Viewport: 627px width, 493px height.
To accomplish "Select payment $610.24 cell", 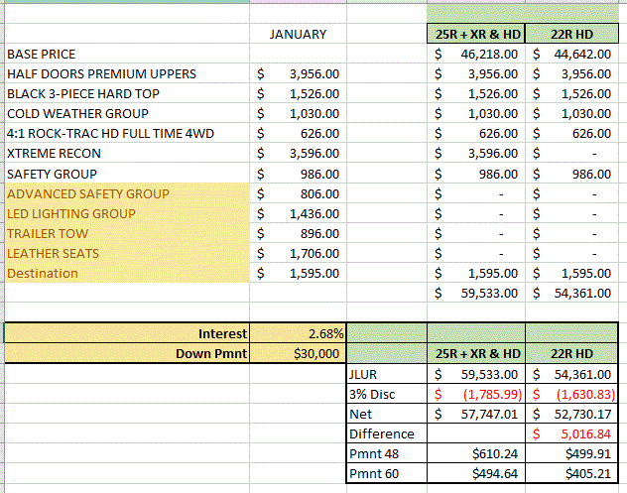I will tap(476, 453).
